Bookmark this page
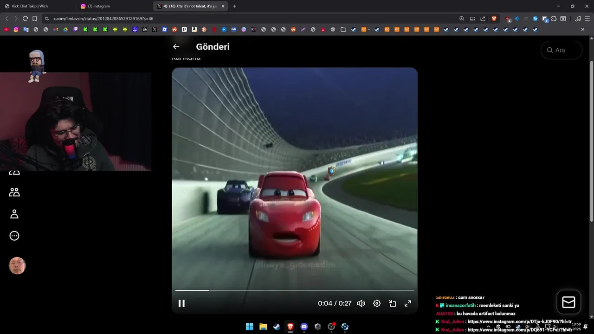Screen dimensions: 594x334 (34, 19)
